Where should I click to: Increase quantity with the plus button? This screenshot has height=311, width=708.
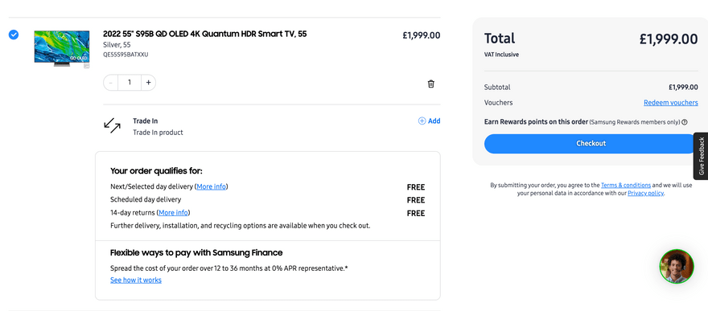click(148, 83)
